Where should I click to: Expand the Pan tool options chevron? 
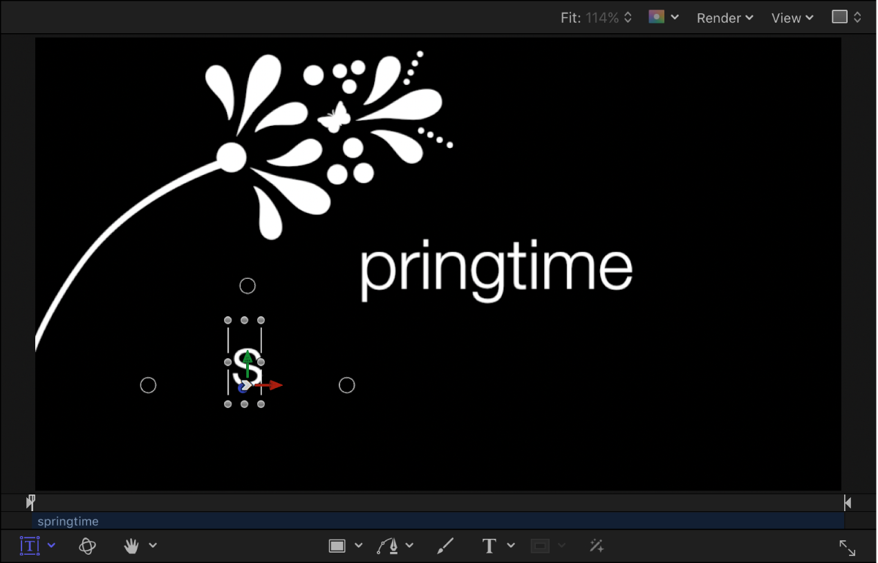153,546
